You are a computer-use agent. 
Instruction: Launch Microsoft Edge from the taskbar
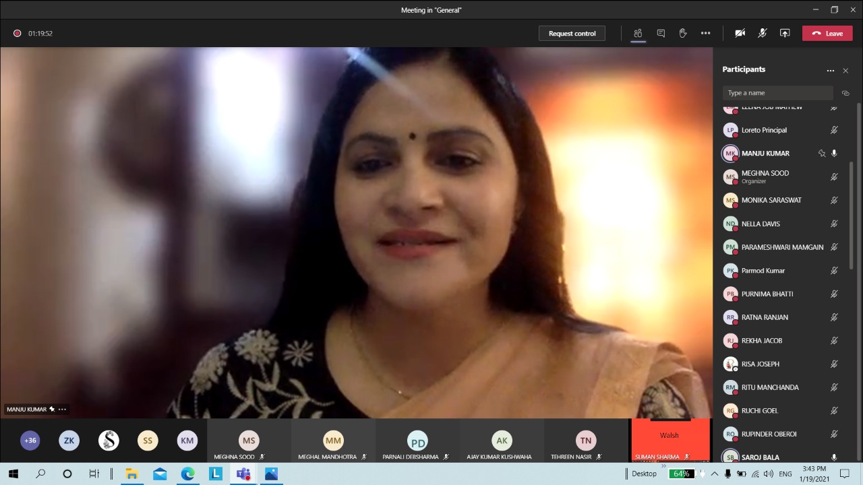click(187, 474)
